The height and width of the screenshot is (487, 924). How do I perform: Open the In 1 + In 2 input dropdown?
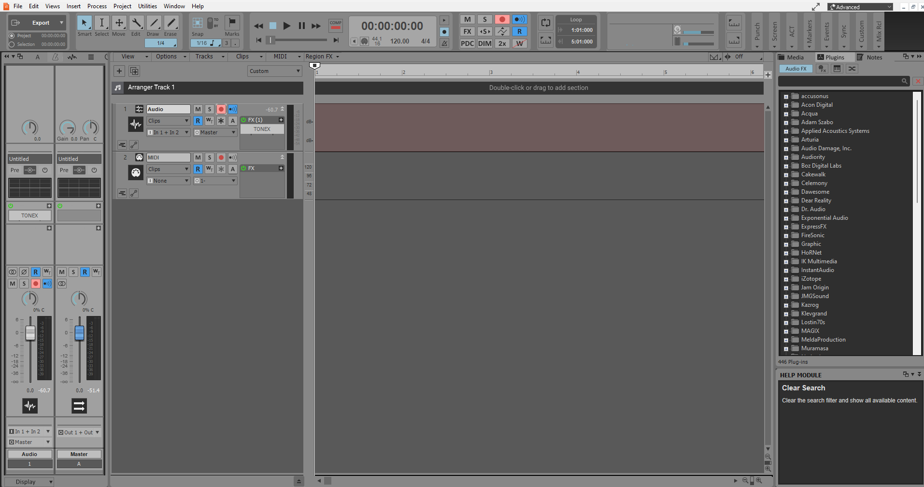click(168, 132)
